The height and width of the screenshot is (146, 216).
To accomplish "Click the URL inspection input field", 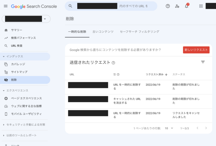I will pyautogui.click(x=111, y=6).
